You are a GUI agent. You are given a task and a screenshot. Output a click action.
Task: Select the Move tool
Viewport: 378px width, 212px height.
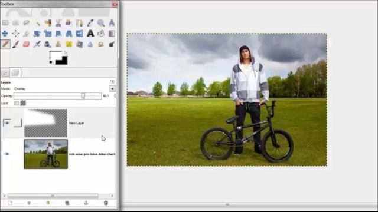(5, 34)
